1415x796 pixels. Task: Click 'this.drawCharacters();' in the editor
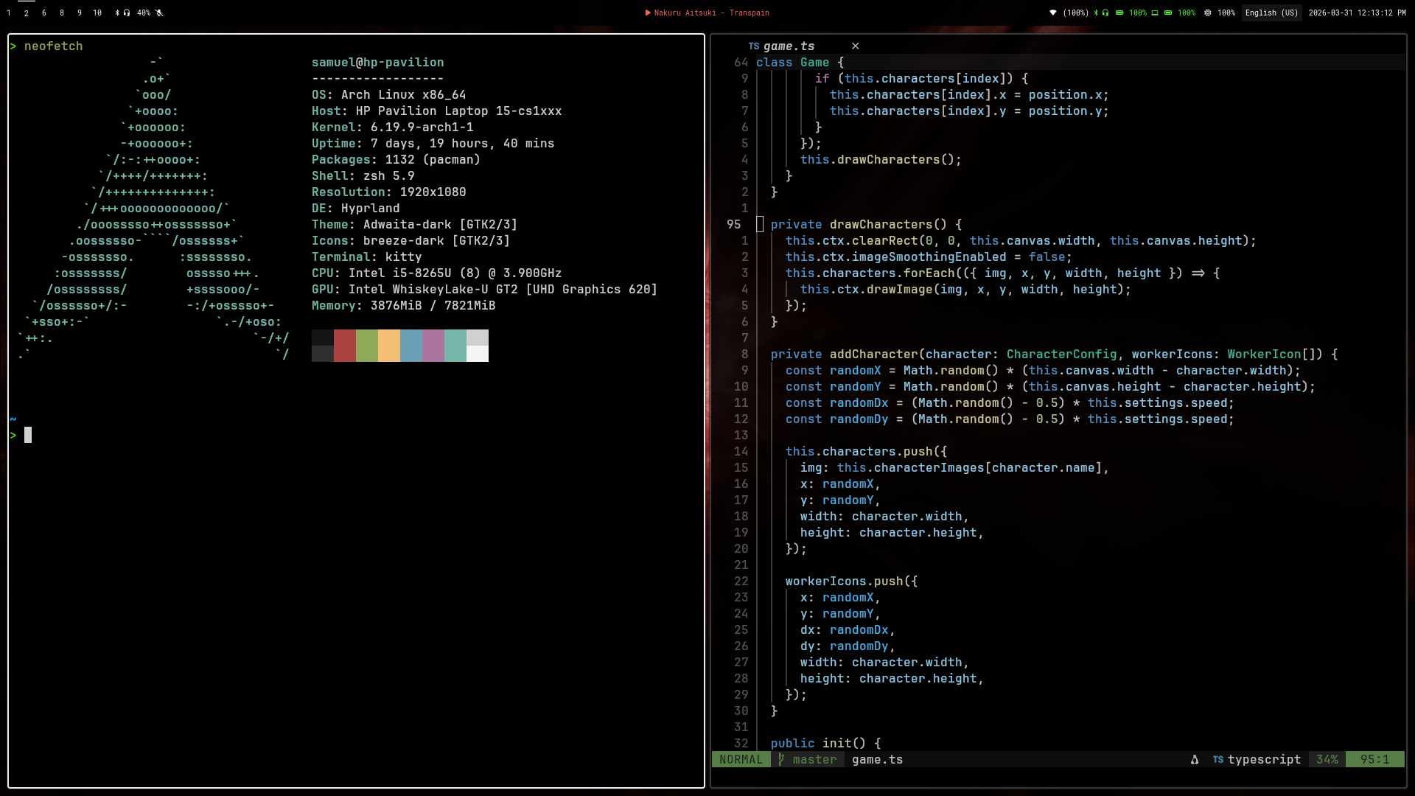pyautogui.click(x=881, y=159)
